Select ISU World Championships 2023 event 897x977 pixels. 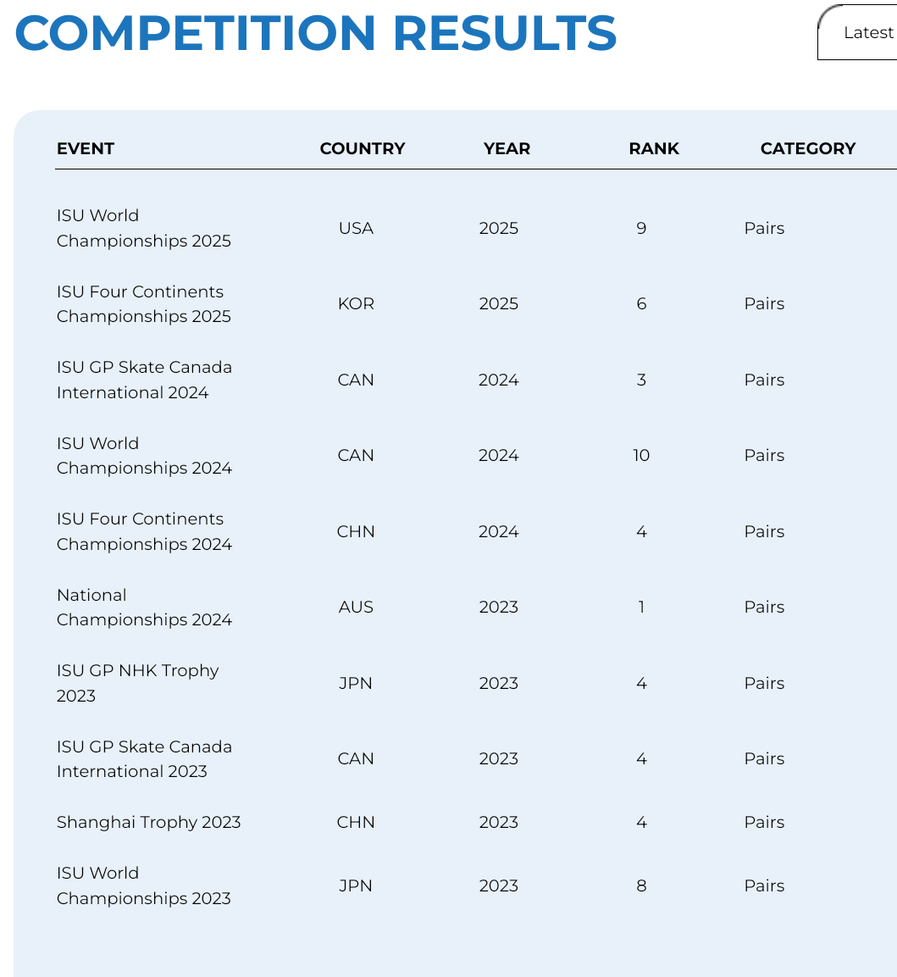[x=143, y=885]
